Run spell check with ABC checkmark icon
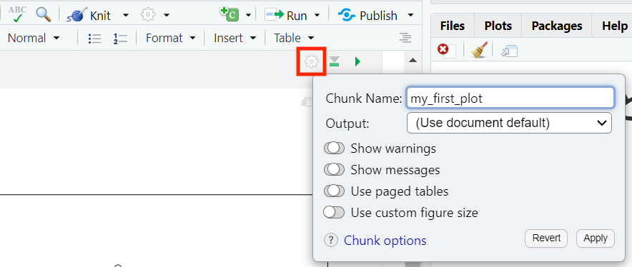Screen dimensions: 632x267 tap(18, 14)
